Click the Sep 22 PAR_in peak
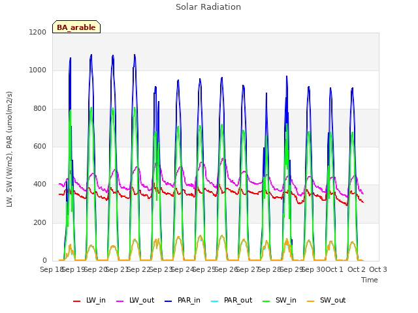418x313 pixels. click(135, 55)
